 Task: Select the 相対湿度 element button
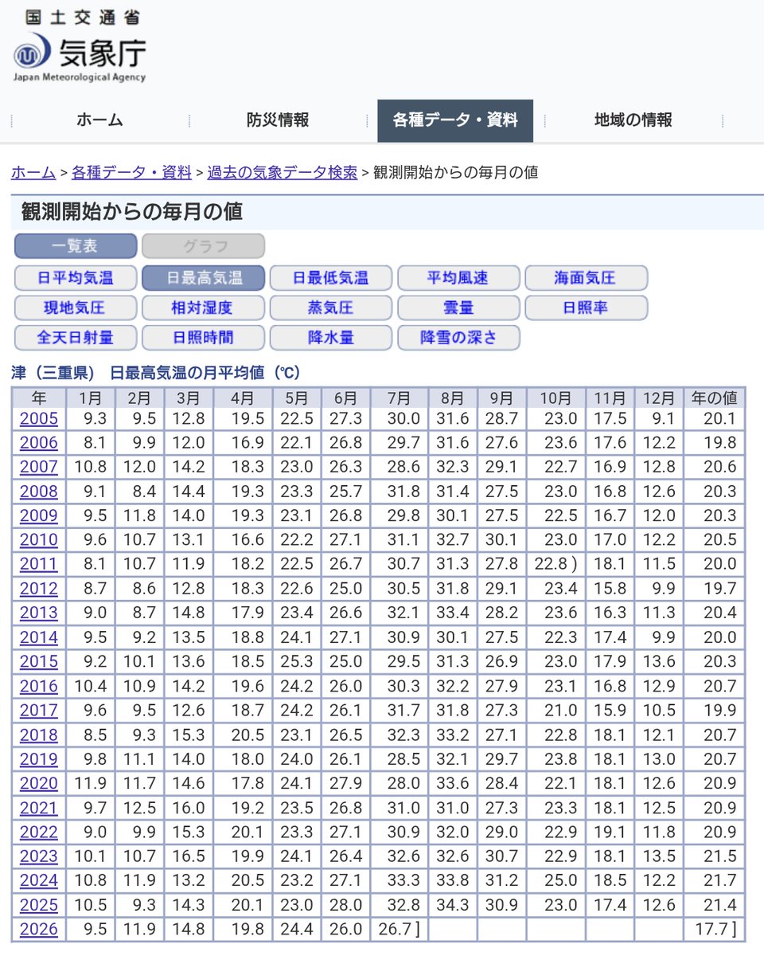point(204,308)
